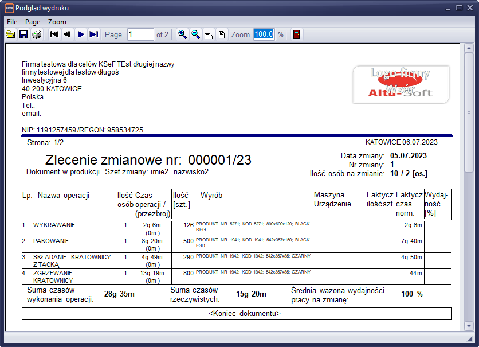
Task: Print the document using printer icon
Action: pos(37,34)
